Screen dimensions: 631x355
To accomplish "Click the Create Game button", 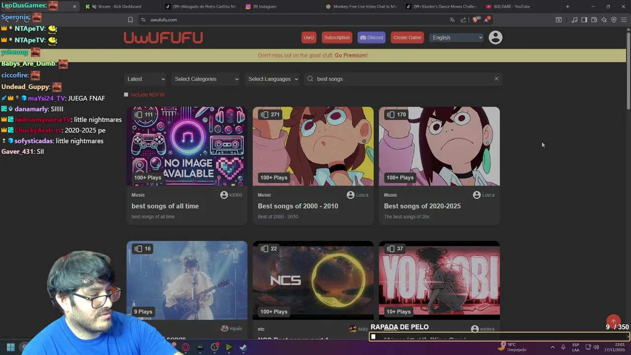I will pyautogui.click(x=407, y=37).
